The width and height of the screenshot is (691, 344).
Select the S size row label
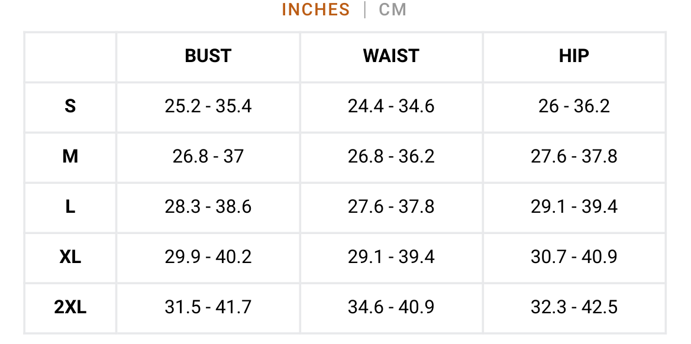pos(70,106)
